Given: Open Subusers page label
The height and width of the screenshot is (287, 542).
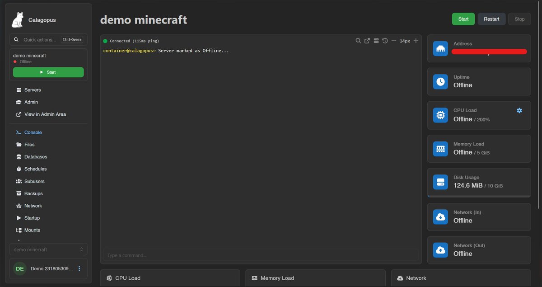Looking at the screenshot, I should [34, 181].
